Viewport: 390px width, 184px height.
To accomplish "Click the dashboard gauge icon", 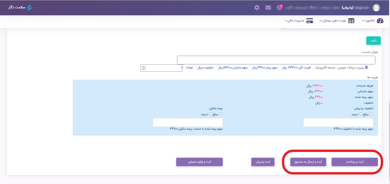I will [x=380, y=21].
